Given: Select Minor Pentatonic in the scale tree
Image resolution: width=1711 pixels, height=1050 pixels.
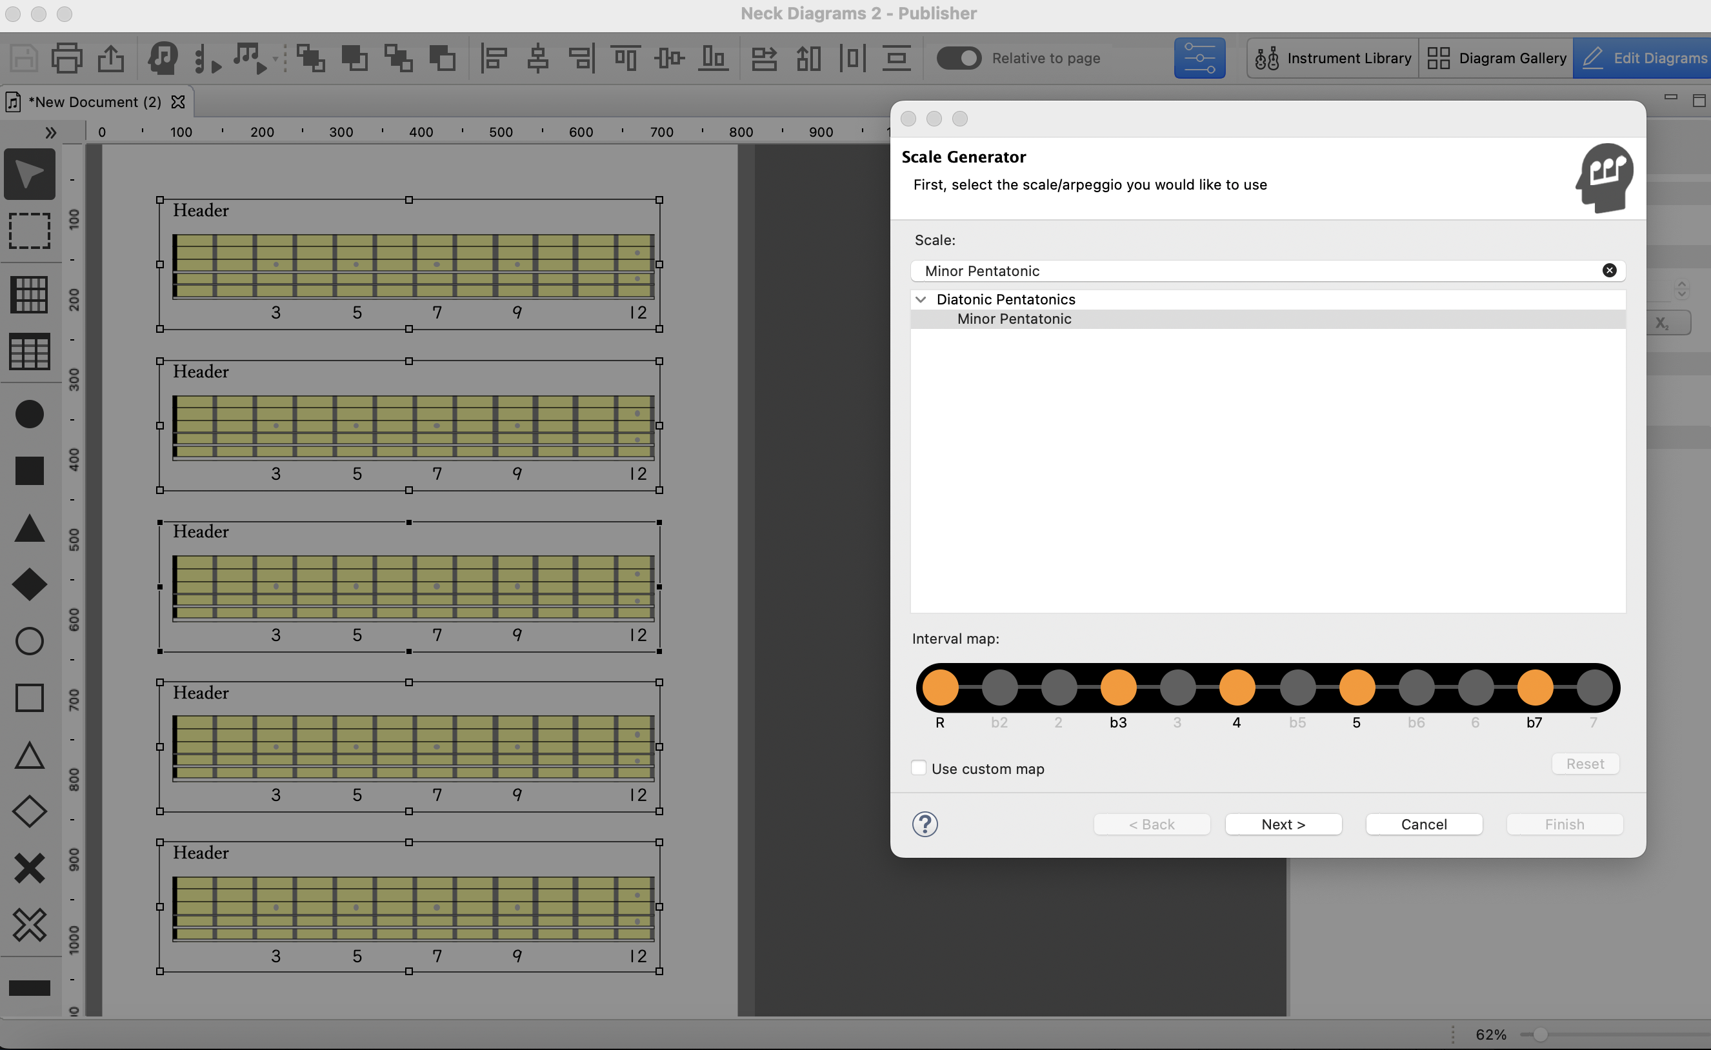Looking at the screenshot, I should 1014,319.
